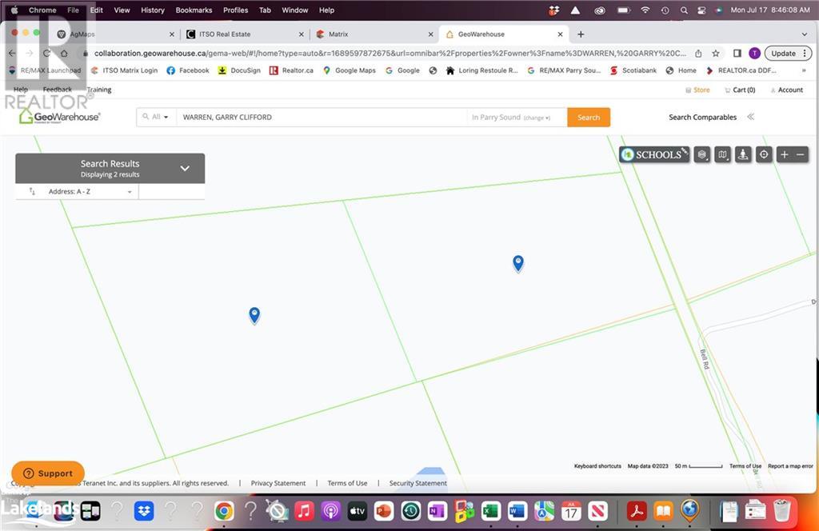The image size is (819, 531).
Task: Expand the Search Results panel chevron
Action: click(185, 168)
